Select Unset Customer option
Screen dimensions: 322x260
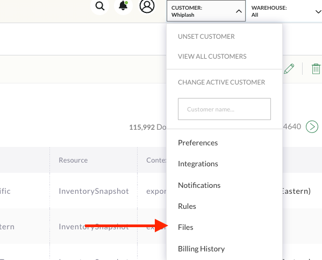point(206,37)
